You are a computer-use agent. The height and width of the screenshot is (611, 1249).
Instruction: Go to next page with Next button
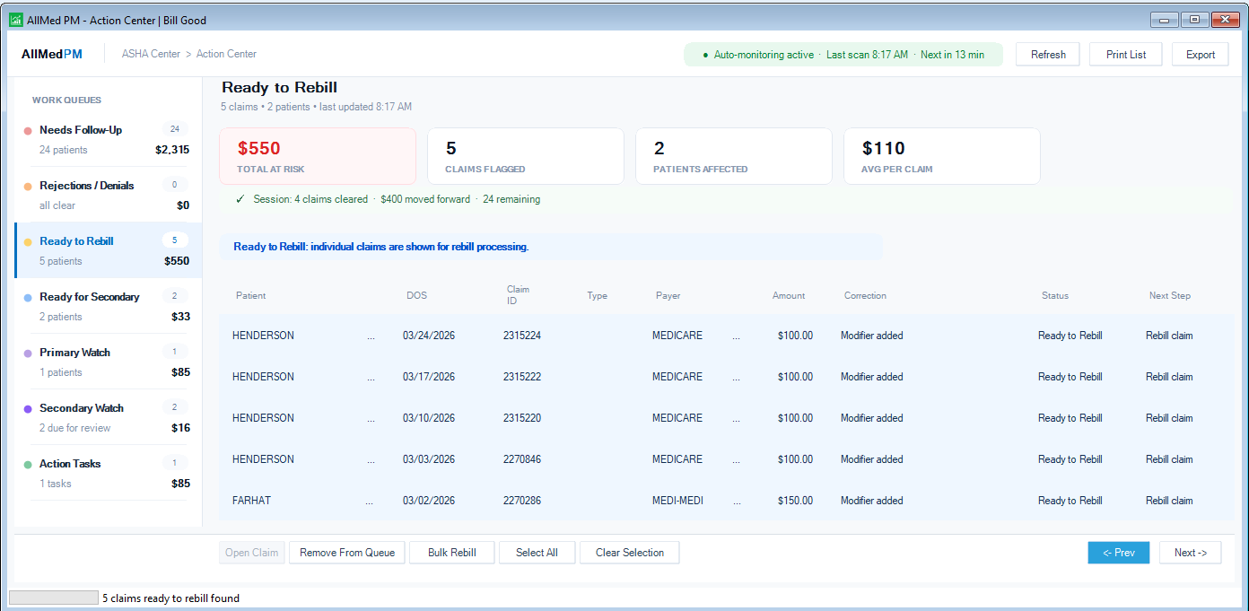[1191, 553]
